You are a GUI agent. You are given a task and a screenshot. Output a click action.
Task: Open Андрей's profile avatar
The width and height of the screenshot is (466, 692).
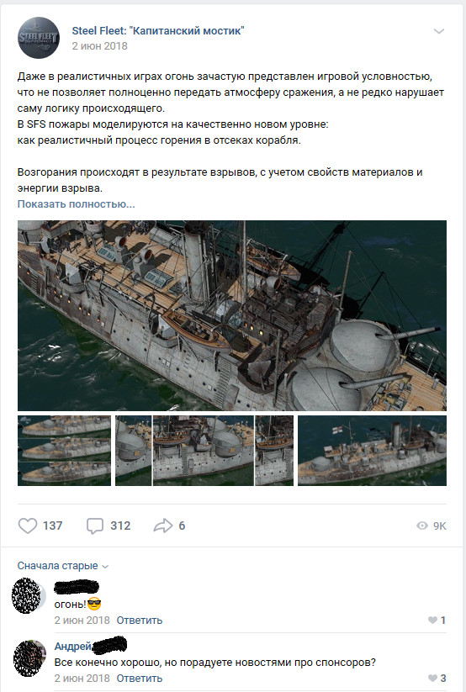[29, 658]
